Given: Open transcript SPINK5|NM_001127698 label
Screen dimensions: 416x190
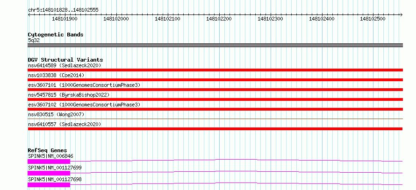Looking at the screenshot, I should (x=55, y=179).
